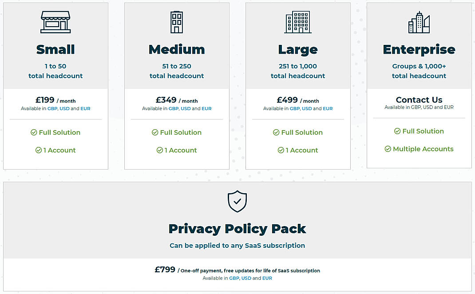The height and width of the screenshot is (294, 475).
Task: Click the shield checkmark icon in Privacy Policy Pack
Action: pyautogui.click(x=237, y=201)
